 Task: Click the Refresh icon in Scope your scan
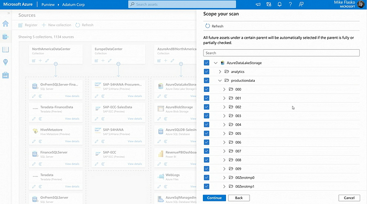(208, 26)
